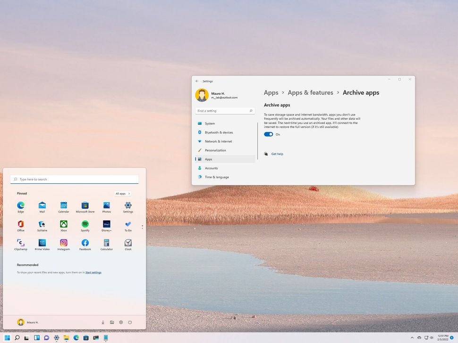Open the All apps list
Image resolution: width=458 pixels, height=343 pixels.
pyautogui.click(x=122, y=193)
